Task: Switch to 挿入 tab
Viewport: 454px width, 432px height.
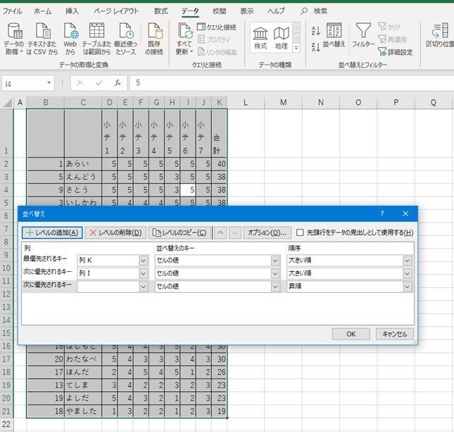Action: (x=72, y=11)
